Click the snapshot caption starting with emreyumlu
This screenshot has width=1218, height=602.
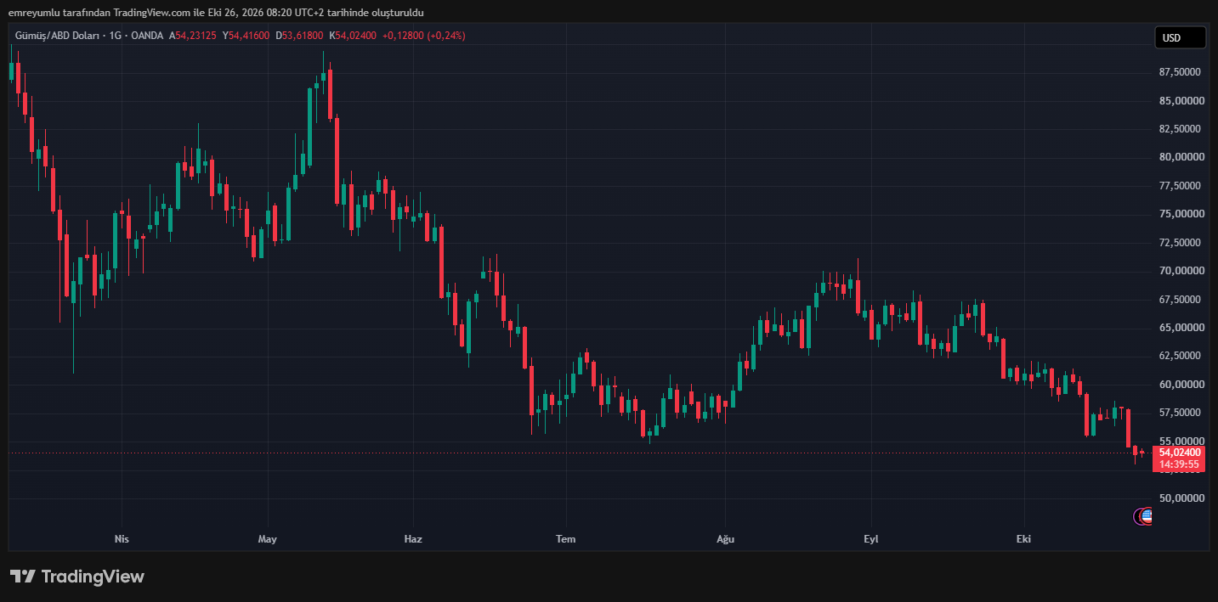pos(217,13)
